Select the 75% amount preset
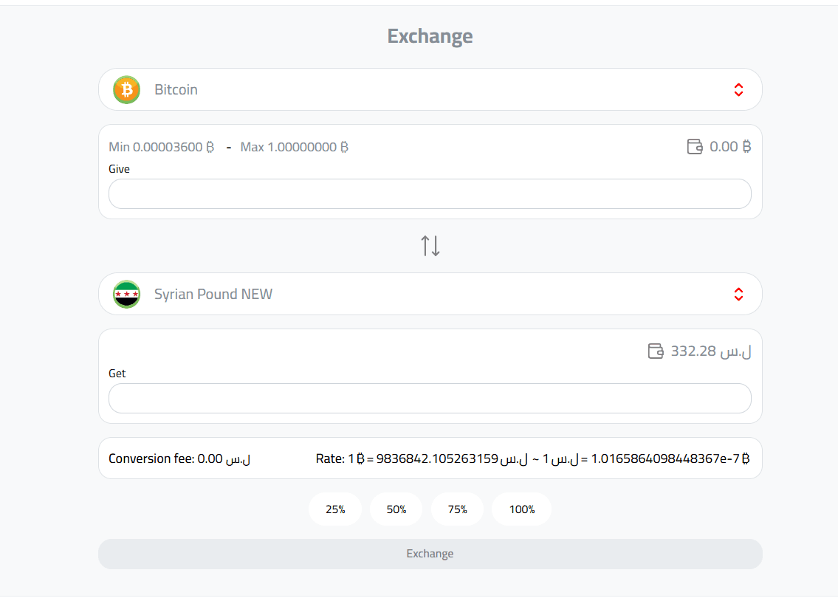The height and width of the screenshot is (598, 838). [x=457, y=509]
